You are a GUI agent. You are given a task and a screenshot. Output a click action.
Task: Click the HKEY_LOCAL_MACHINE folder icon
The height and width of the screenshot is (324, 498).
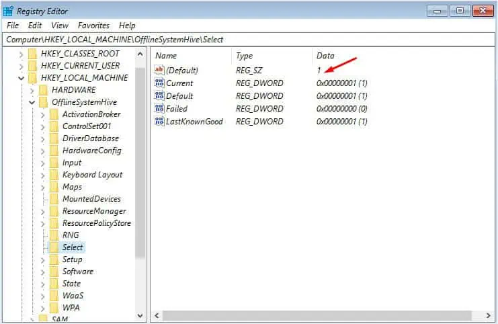[33, 78]
